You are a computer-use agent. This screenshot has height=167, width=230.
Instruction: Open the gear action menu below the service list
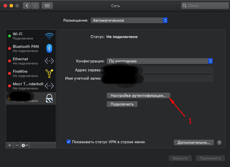coord(25,145)
